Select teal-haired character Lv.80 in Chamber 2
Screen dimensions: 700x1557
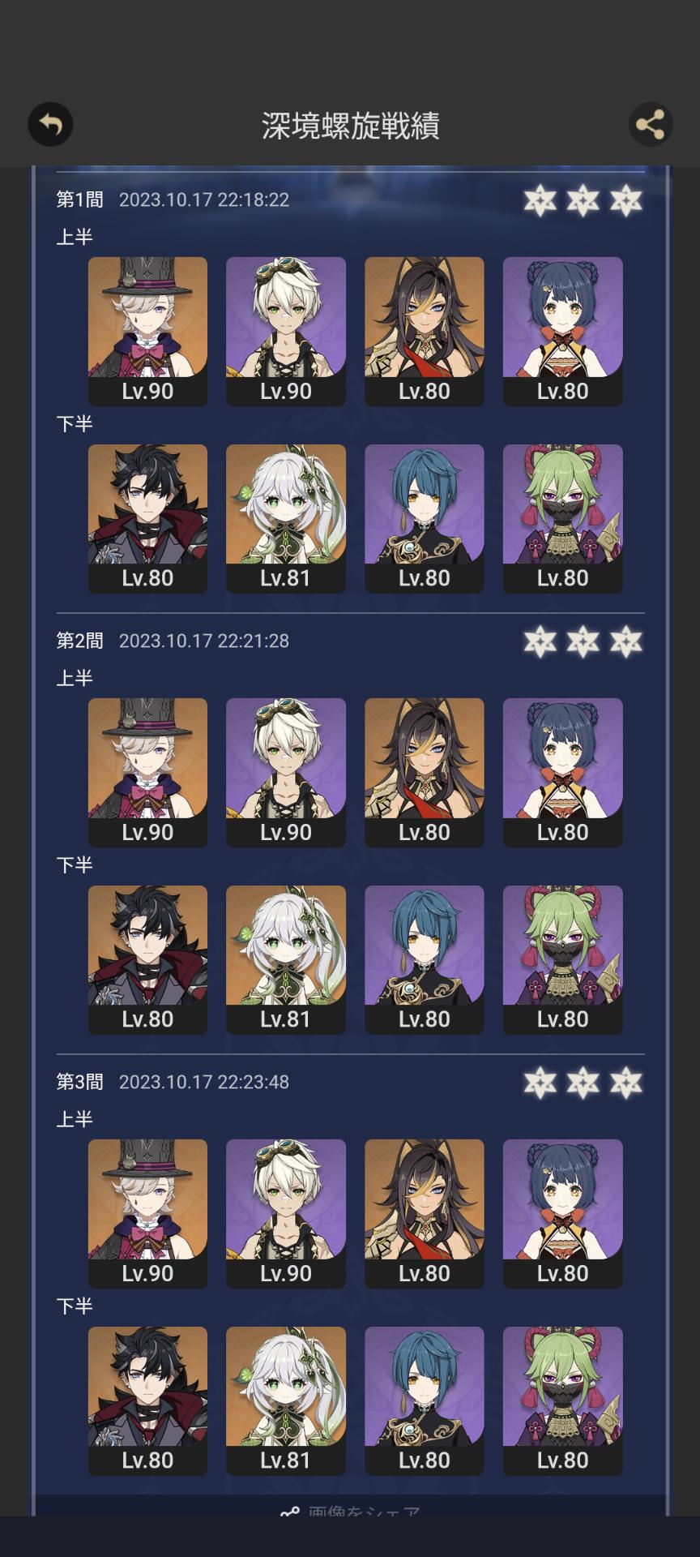pos(425,959)
